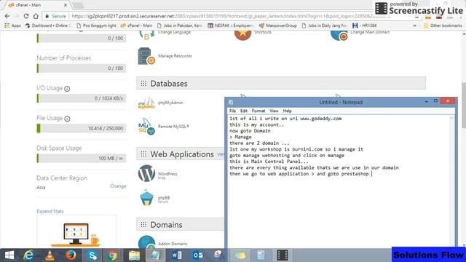Click the File Usage info icon

pos(67,119)
